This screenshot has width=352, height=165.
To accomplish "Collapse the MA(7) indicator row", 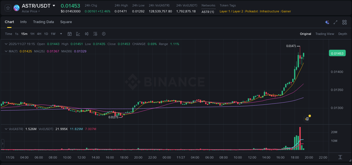I will [6, 51].
